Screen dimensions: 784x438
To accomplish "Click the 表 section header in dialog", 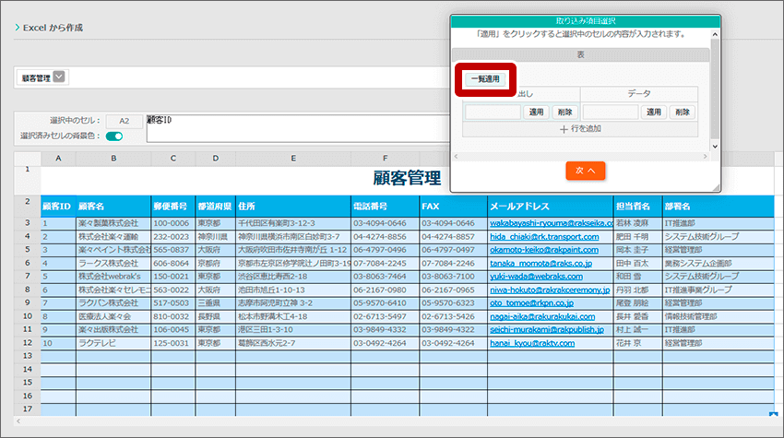I will pyautogui.click(x=580, y=54).
